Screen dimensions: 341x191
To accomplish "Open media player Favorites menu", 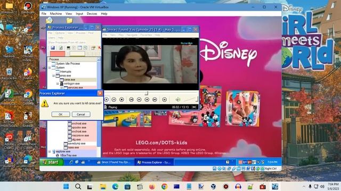I will coord(146,35).
